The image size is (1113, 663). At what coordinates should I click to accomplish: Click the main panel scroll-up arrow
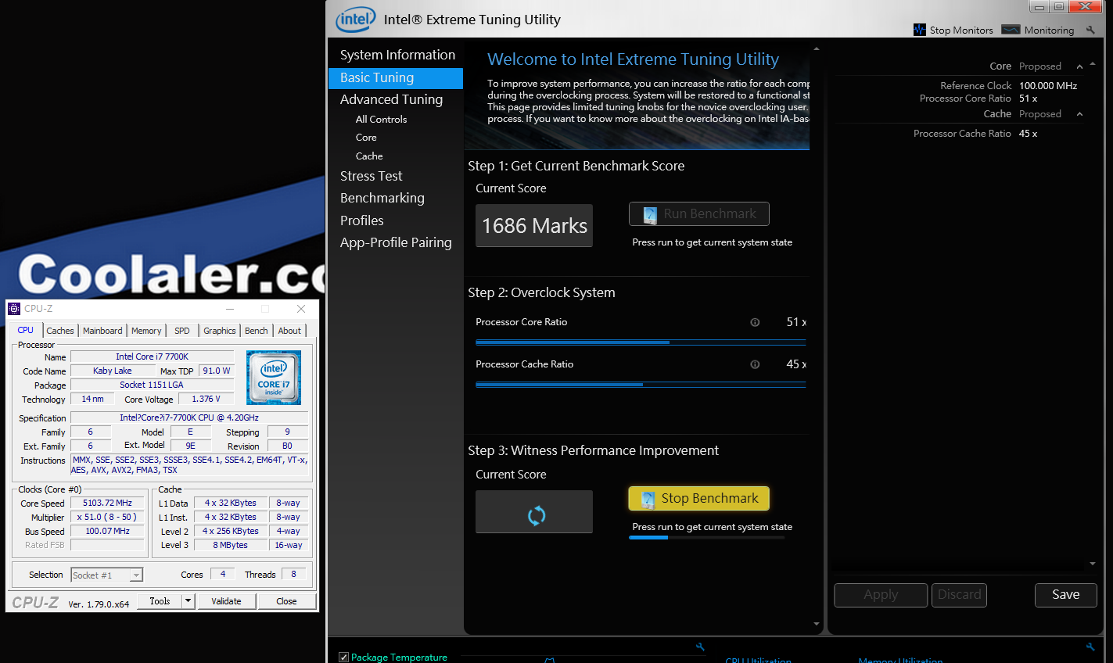point(817,49)
